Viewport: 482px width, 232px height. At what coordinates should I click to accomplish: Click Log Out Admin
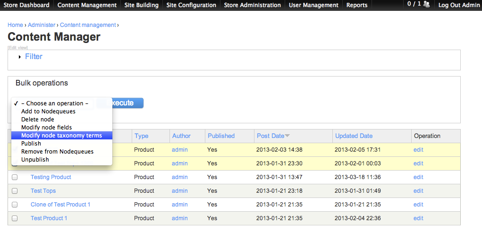coord(459,5)
